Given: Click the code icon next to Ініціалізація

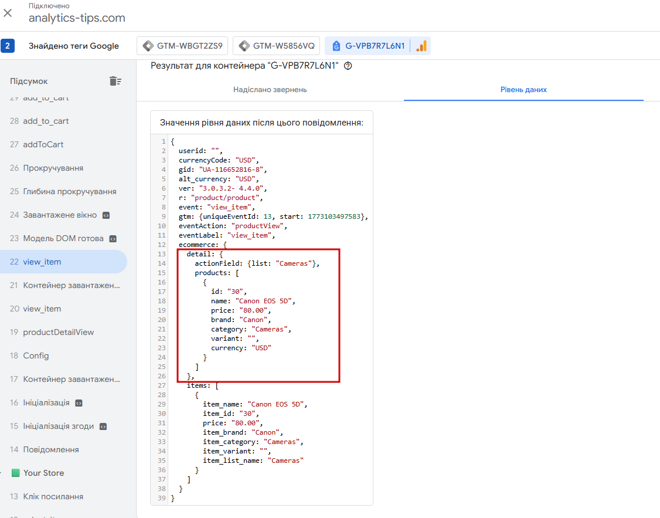Looking at the screenshot, I should [79, 403].
